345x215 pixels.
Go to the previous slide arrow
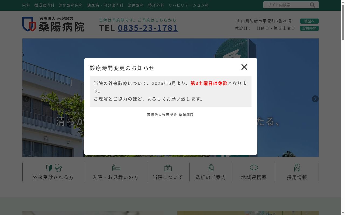click(26, 99)
